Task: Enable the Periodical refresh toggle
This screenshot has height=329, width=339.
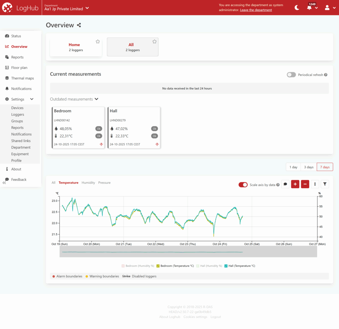Action: tap(291, 75)
